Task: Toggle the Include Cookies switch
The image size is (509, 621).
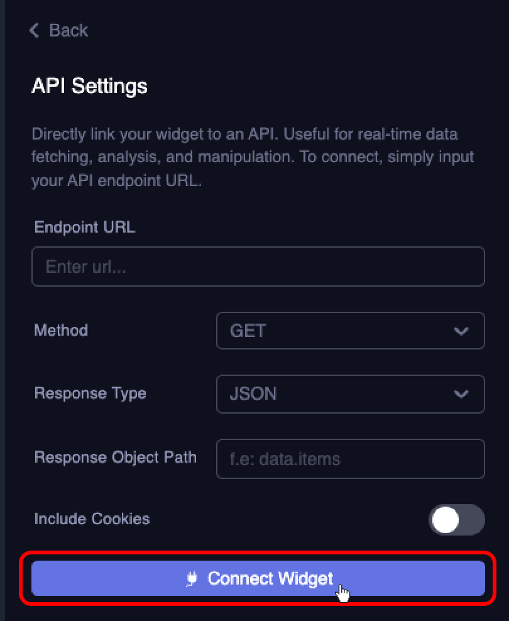Action: (x=457, y=520)
